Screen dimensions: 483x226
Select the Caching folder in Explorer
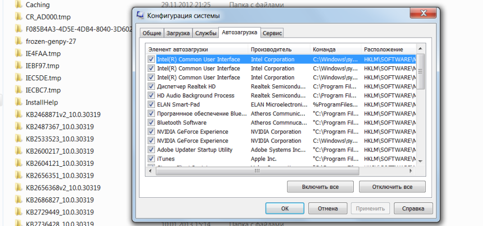coord(38,5)
